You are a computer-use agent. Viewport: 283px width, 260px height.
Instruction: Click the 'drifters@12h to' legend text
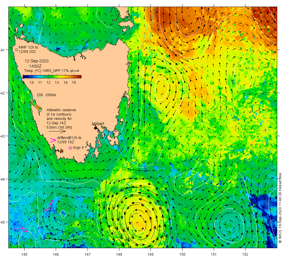coord(69,138)
